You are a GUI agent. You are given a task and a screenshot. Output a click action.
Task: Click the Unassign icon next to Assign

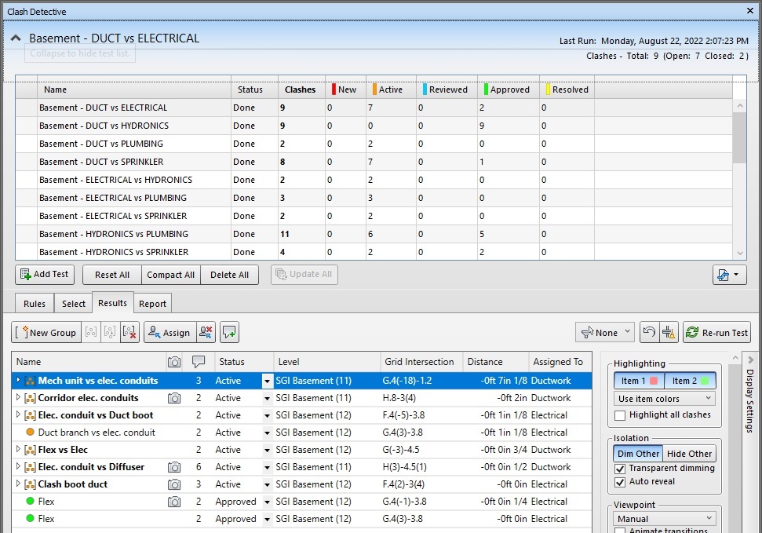click(206, 333)
